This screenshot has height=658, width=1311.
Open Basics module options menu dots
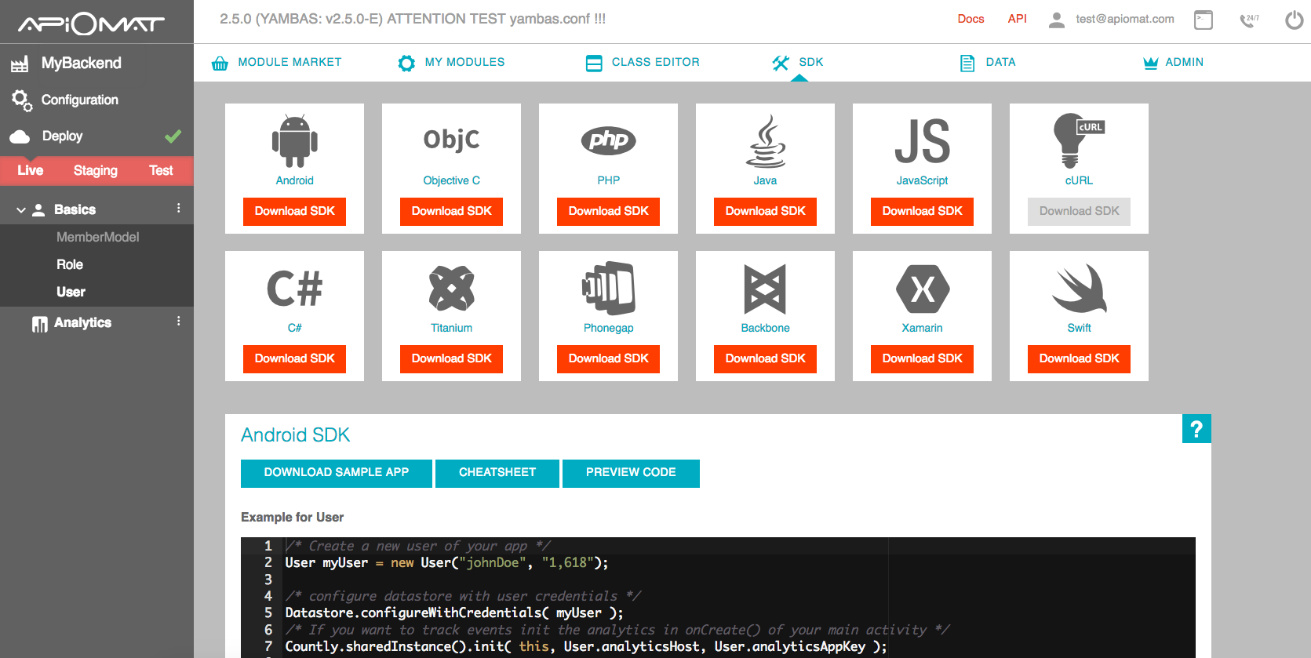179,209
